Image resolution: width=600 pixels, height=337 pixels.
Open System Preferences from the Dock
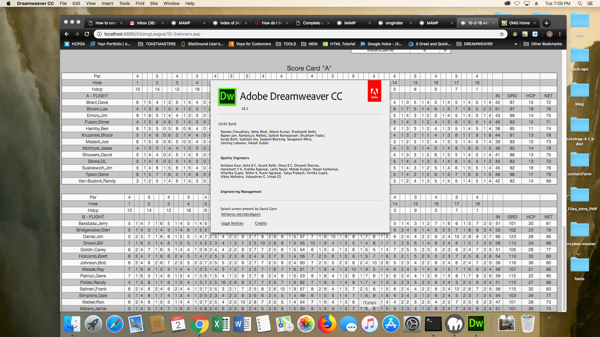pyautogui.click(x=412, y=324)
